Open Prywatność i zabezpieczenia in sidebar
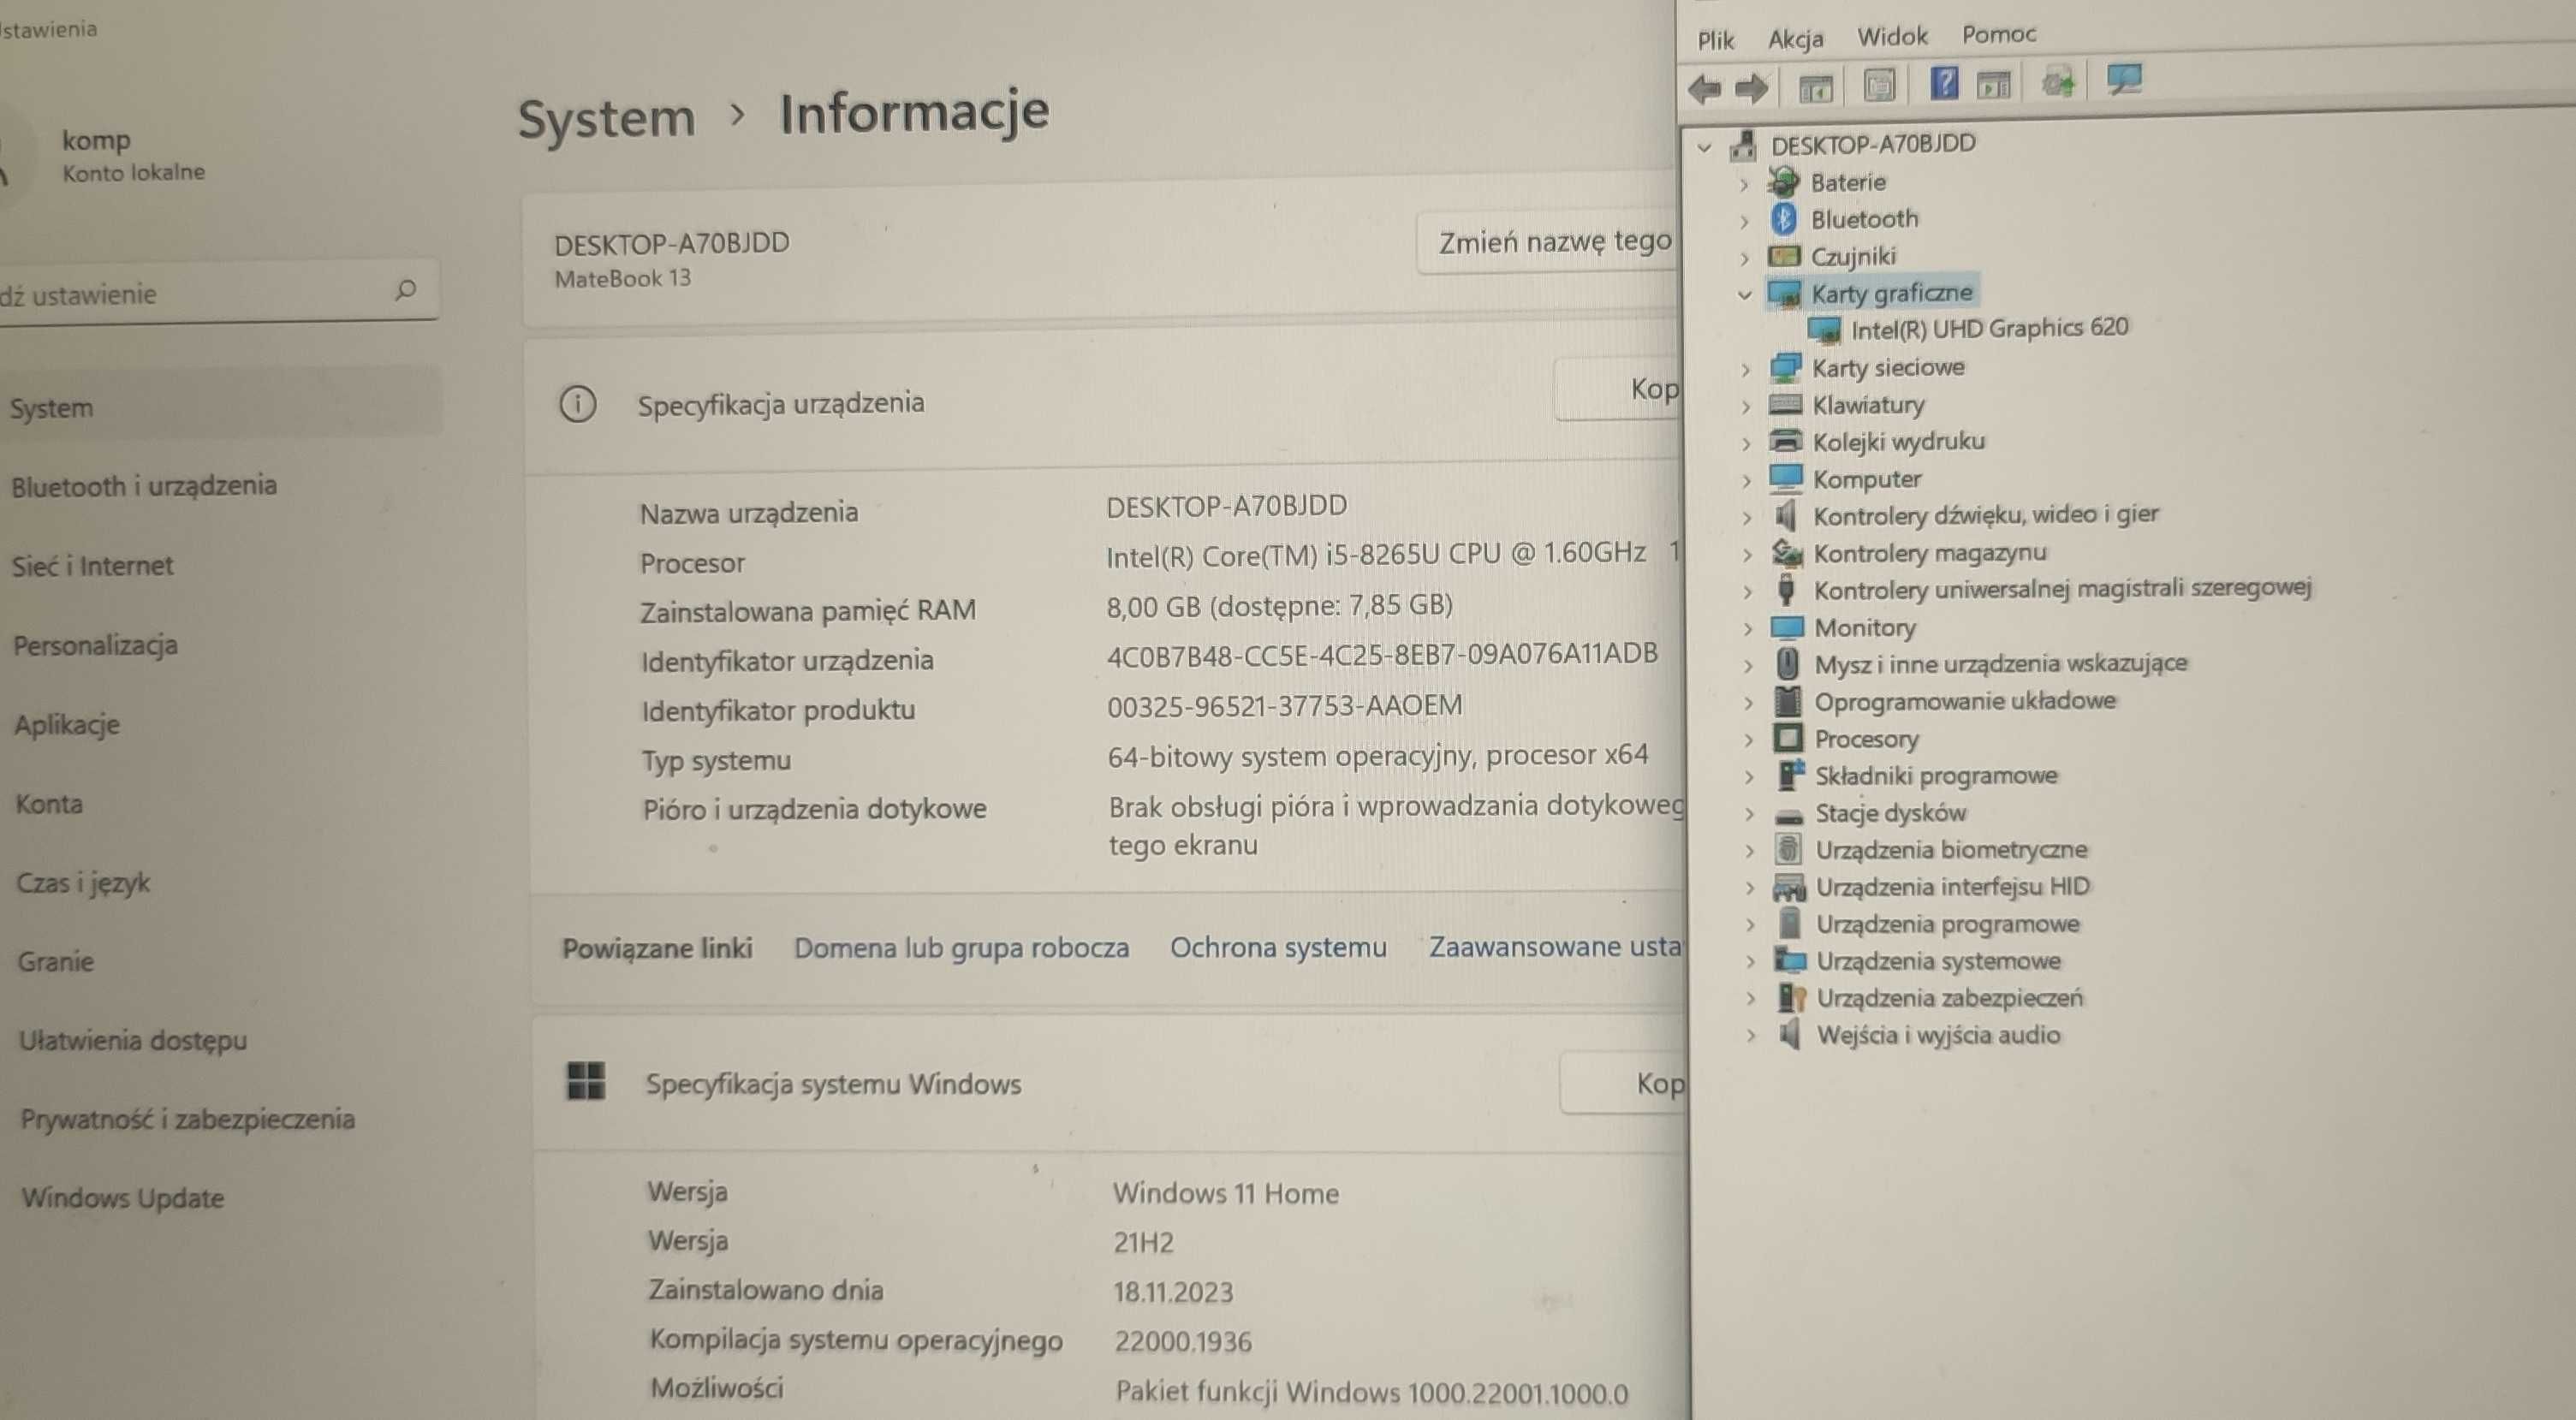The width and height of the screenshot is (2576, 1420). pyautogui.click(x=188, y=1118)
